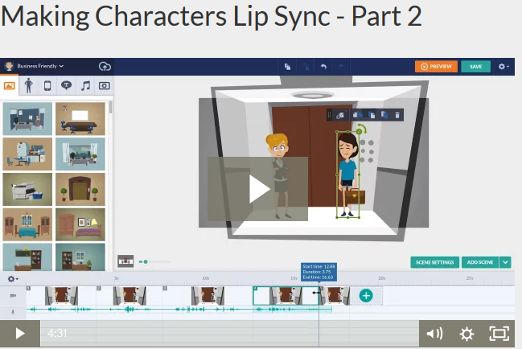Open the Text speech-bubble tab
This screenshot has width=522, height=349.
coord(66,85)
